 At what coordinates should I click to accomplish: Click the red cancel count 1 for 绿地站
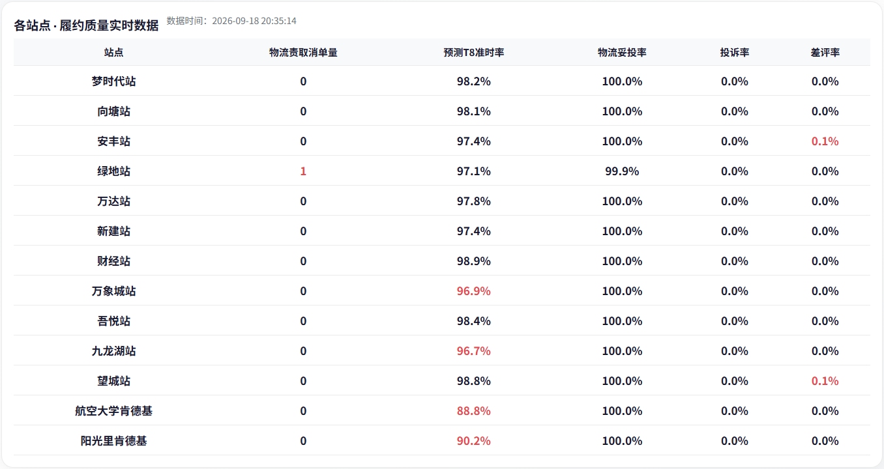[303, 171]
